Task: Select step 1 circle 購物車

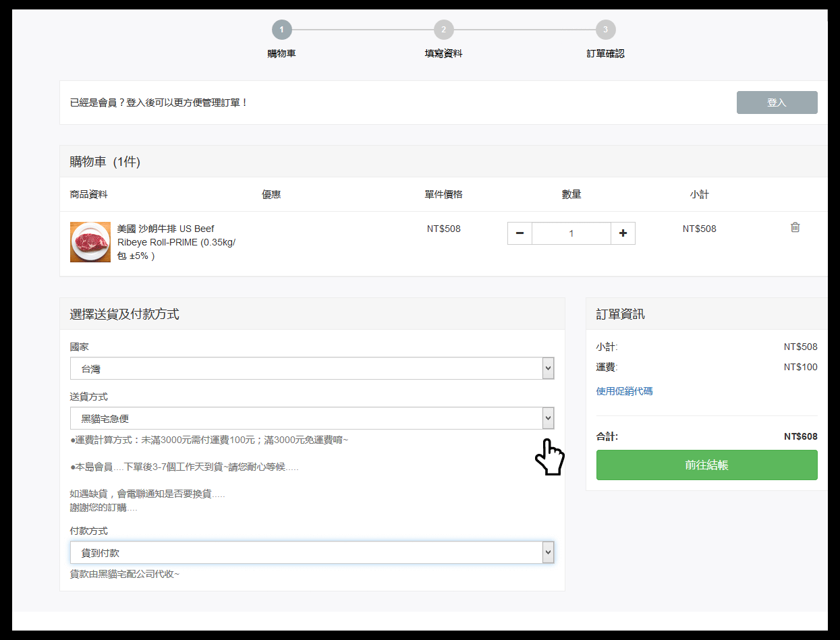Action: coord(281,30)
